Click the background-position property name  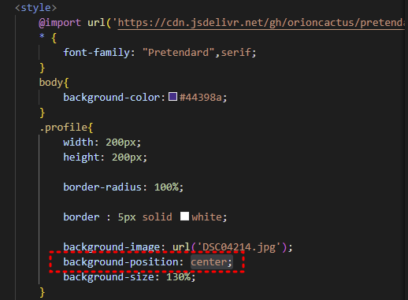[x=121, y=262]
